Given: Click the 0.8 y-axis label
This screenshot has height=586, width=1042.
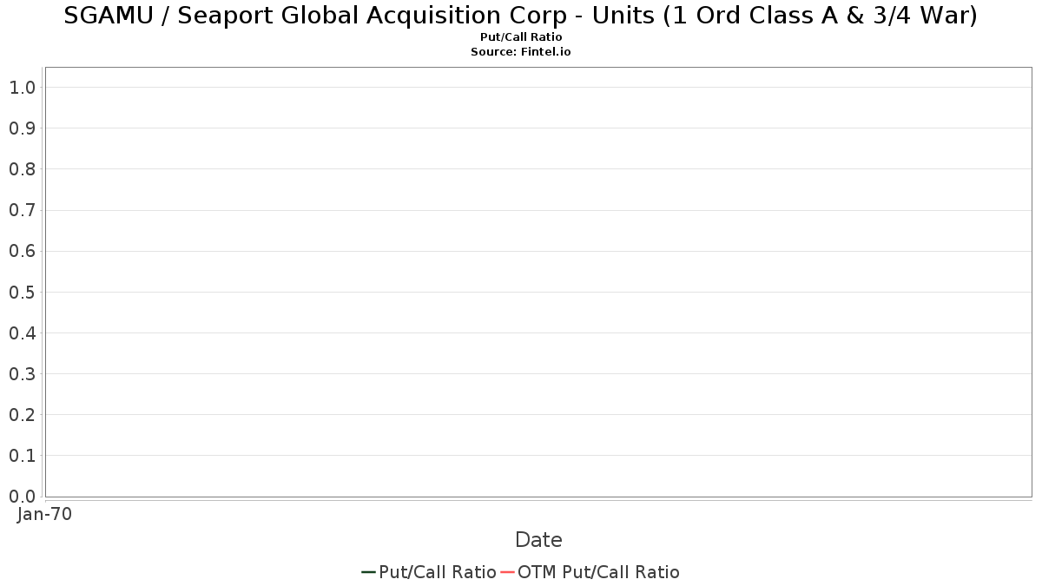Looking at the screenshot, I should point(22,169).
